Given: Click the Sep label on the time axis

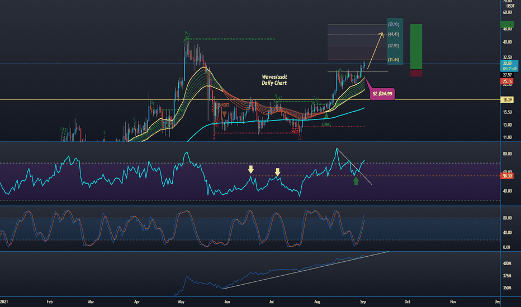Looking at the screenshot, I should 363,302.
